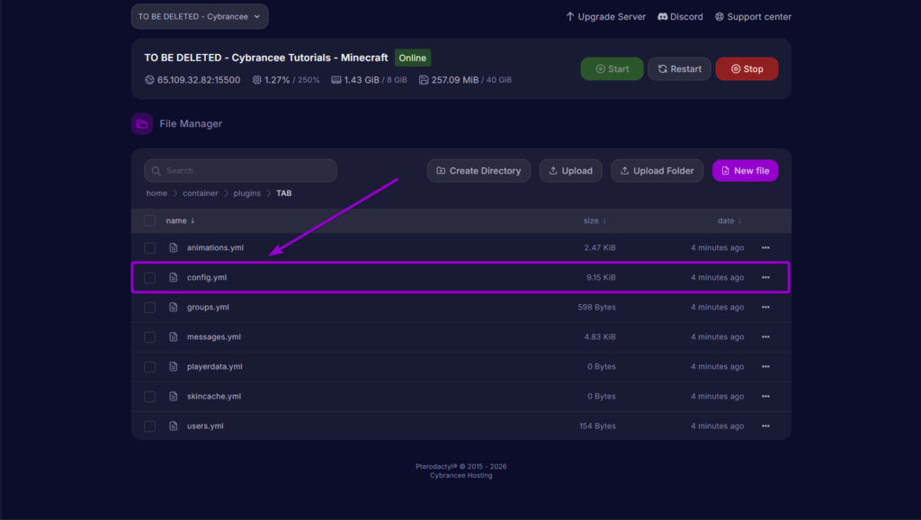Expand the server selector dropdown
The width and height of the screenshot is (921, 520).
tap(200, 16)
